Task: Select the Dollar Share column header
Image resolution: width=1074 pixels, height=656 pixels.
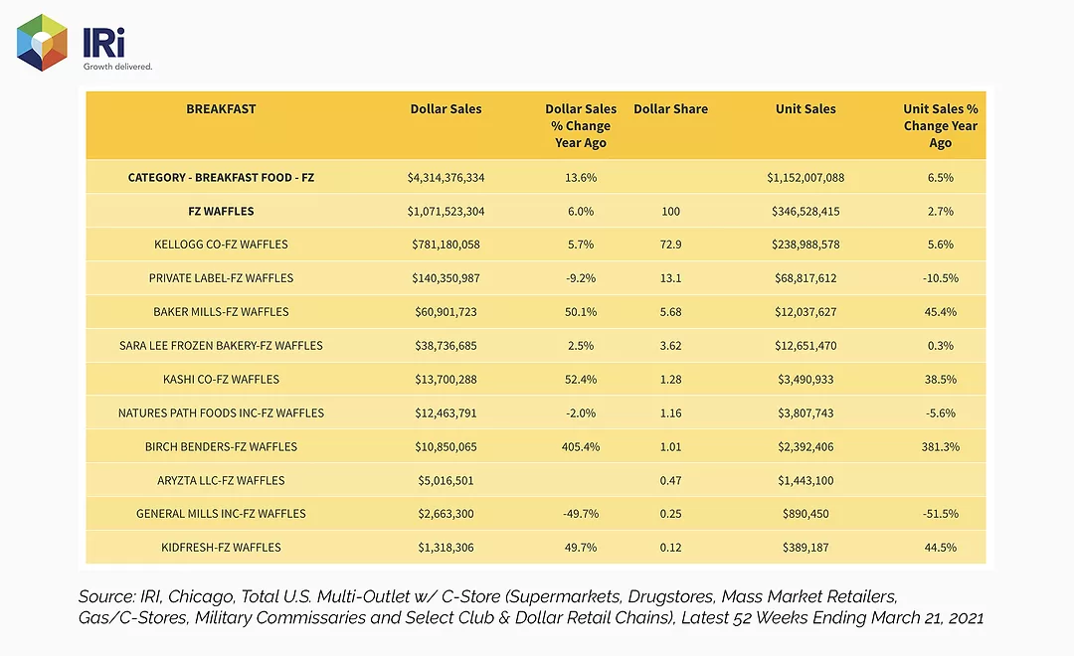Action: 670,109
